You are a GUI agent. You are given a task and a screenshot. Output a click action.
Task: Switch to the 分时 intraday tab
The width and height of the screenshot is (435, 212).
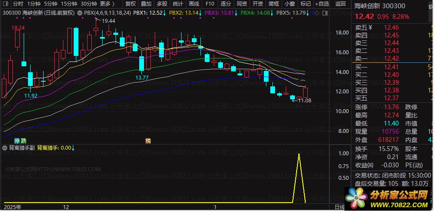(18, 4)
